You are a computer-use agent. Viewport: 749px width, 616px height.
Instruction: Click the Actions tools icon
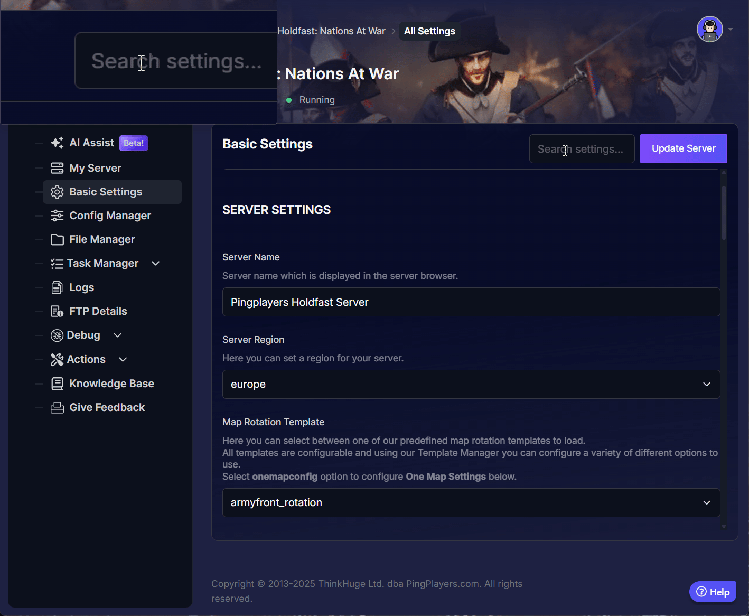click(x=57, y=359)
